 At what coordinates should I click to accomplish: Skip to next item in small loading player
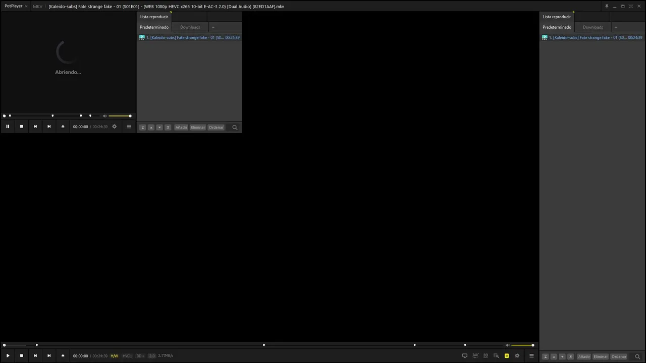[49, 127]
